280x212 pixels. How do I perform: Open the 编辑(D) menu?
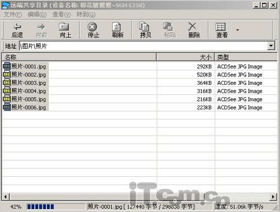pyautogui.click(x=37, y=15)
